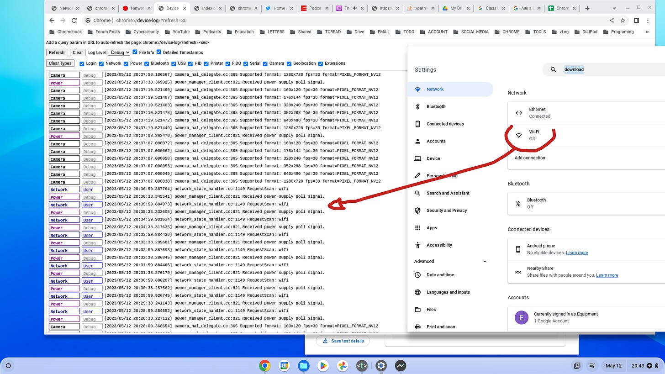Open Chrome browser from the shelf
The width and height of the screenshot is (665, 374).
(264, 365)
